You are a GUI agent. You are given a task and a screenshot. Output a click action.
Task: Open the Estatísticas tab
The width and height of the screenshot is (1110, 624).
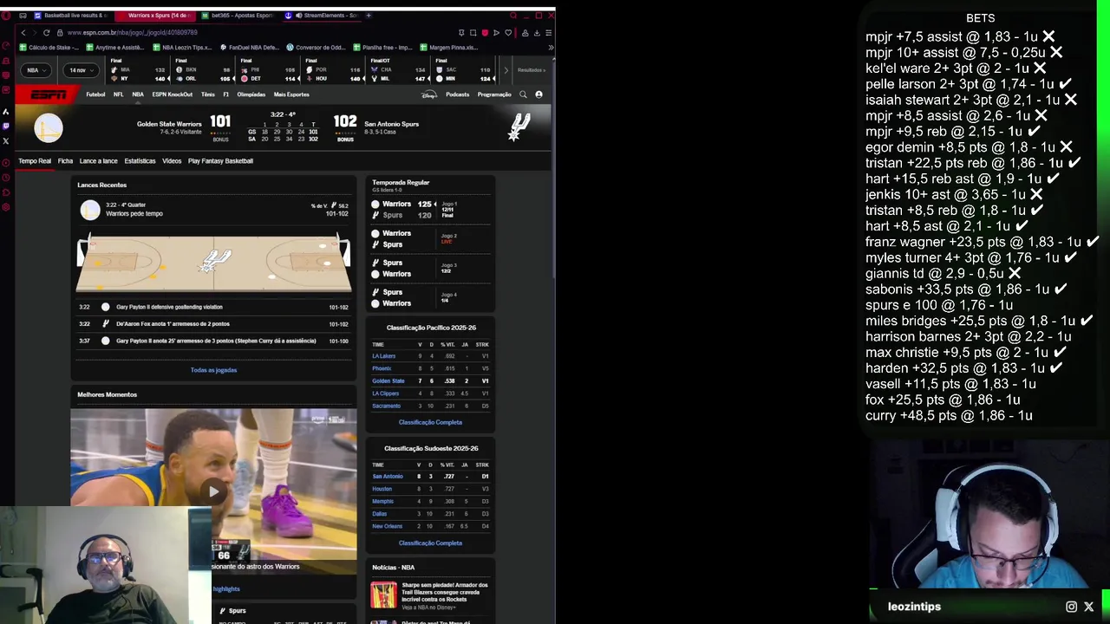click(x=140, y=161)
